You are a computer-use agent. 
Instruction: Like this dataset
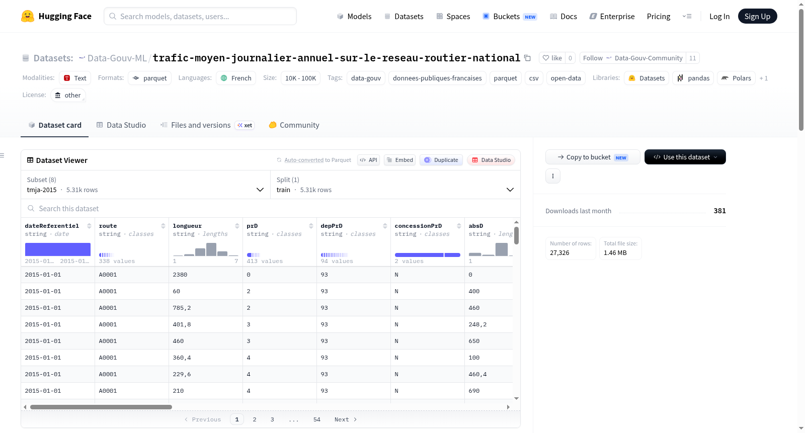point(552,58)
